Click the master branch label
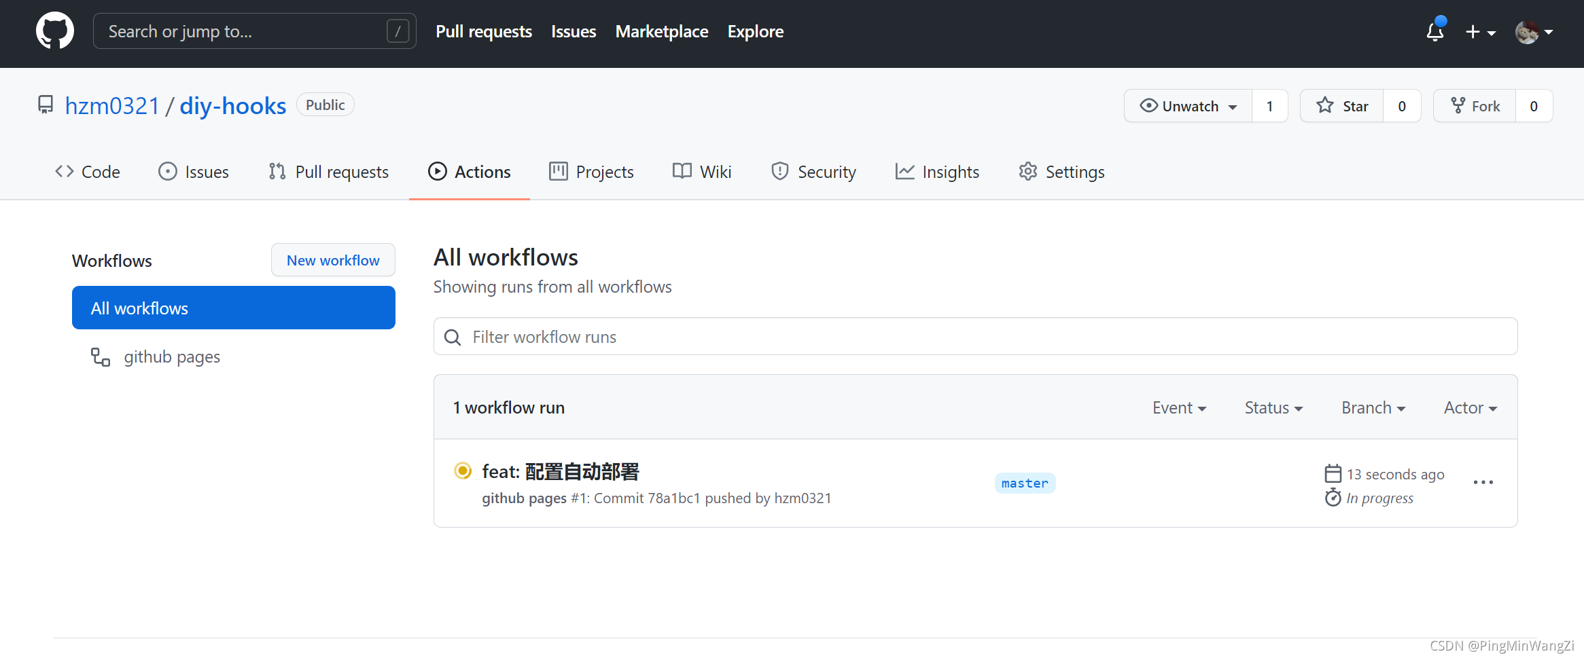Viewport: 1584px width, 660px height. [1025, 483]
